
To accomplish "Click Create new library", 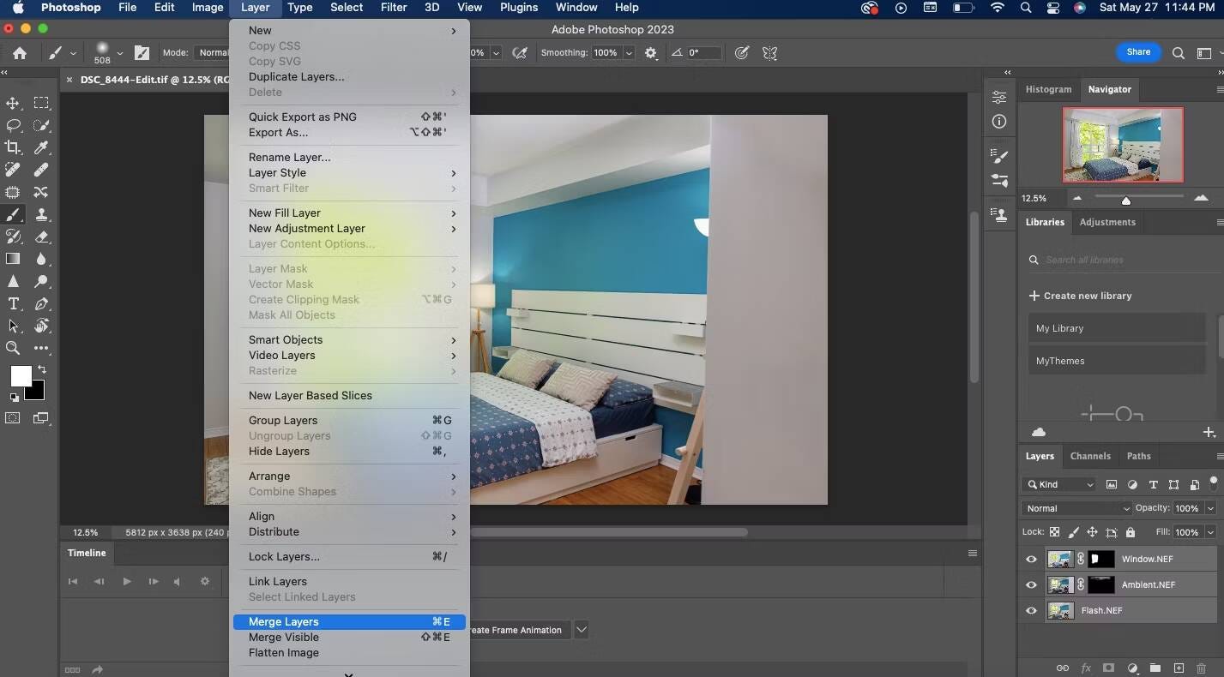I will 1080,296.
